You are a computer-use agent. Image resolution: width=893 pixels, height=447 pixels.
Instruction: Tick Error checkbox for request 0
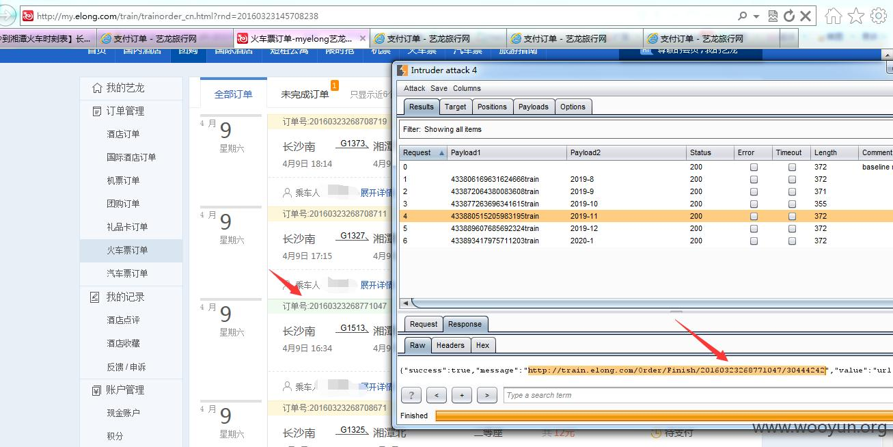coord(754,167)
